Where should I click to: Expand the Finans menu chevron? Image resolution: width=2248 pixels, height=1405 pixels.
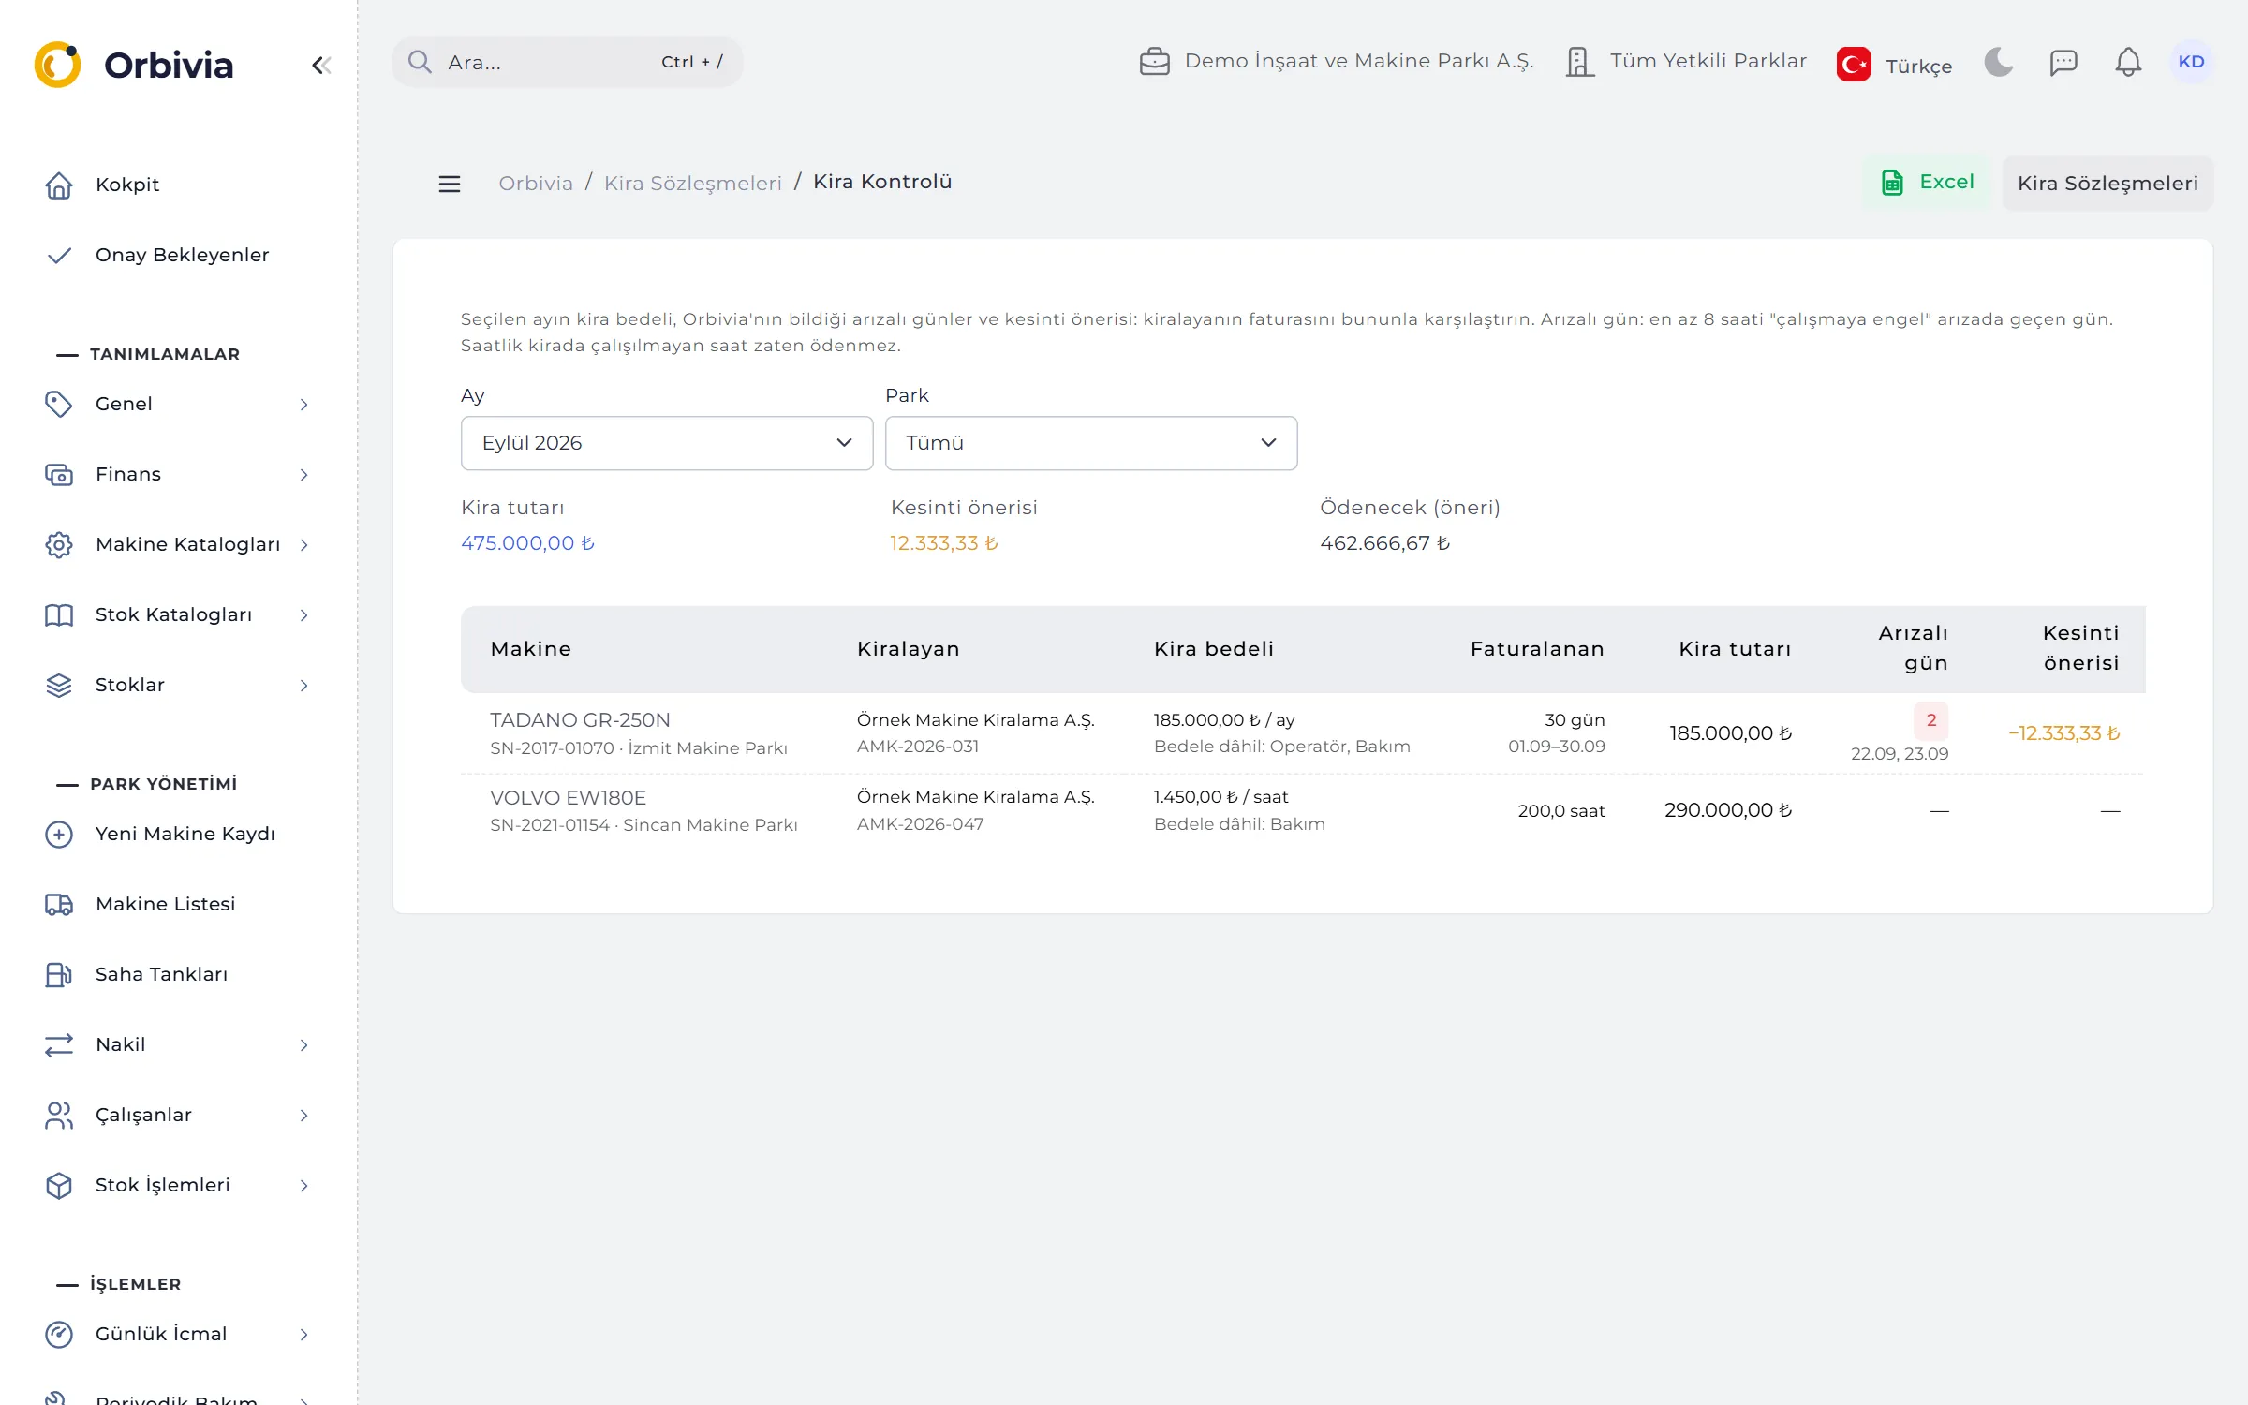coord(303,474)
